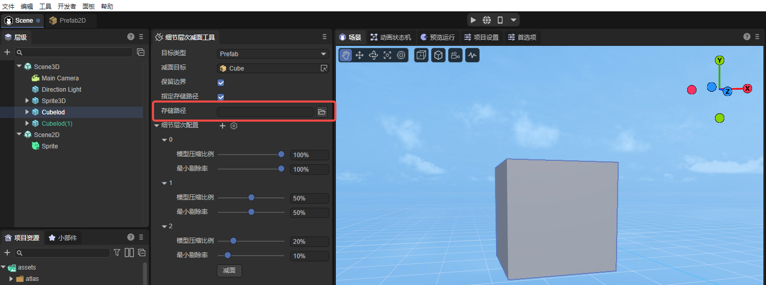Open browser preview with globe icon
766x285 pixels.
[x=487, y=20]
